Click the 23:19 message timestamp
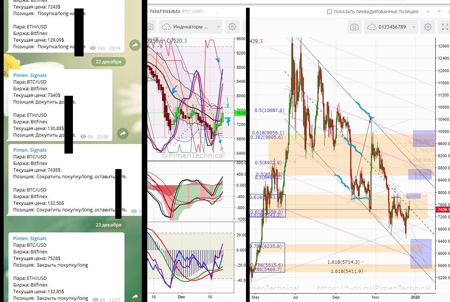Viewport: 450px width, 302px height. point(115,48)
